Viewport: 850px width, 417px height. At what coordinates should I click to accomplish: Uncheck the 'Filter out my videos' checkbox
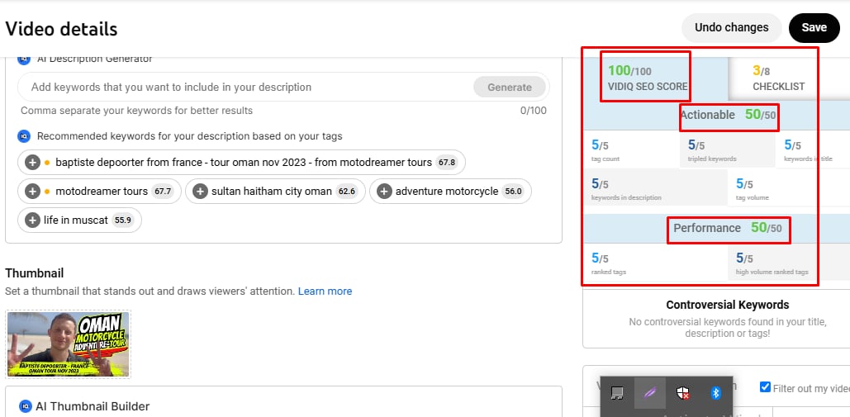(x=765, y=387)
